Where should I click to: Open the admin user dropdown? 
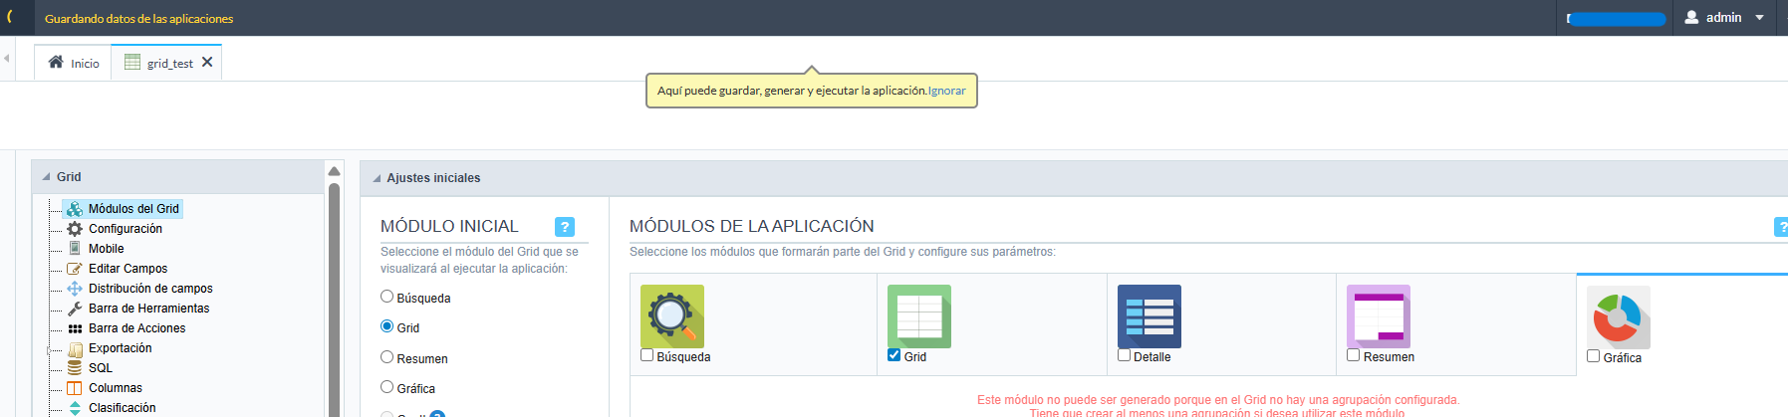1726,18
